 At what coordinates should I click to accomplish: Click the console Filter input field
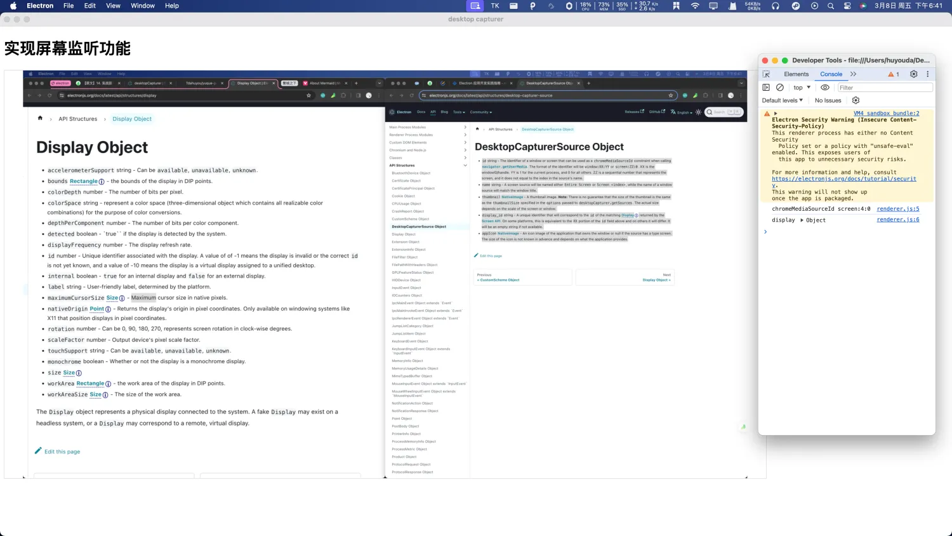(885, 88)
